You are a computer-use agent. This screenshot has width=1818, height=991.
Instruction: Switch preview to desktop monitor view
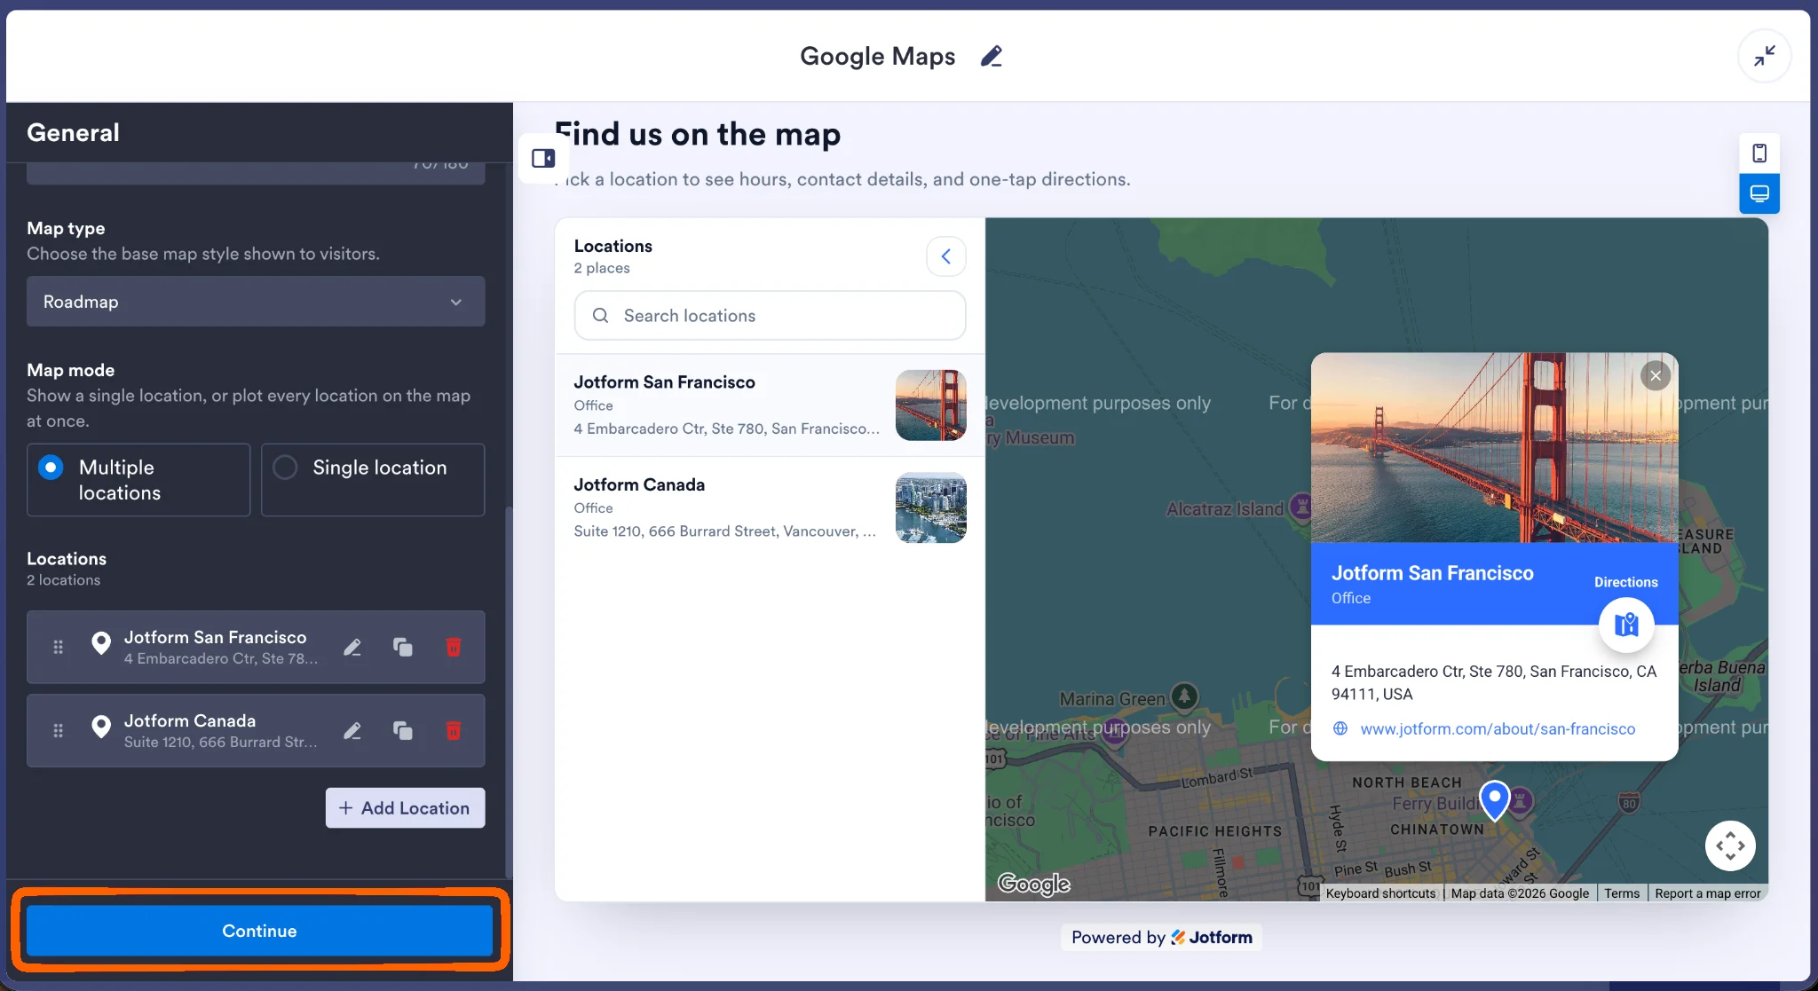coord(1759,193)
